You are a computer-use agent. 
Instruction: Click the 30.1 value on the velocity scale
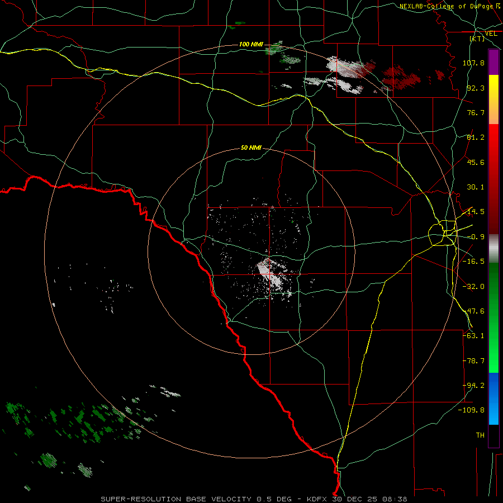coord(476,187)
